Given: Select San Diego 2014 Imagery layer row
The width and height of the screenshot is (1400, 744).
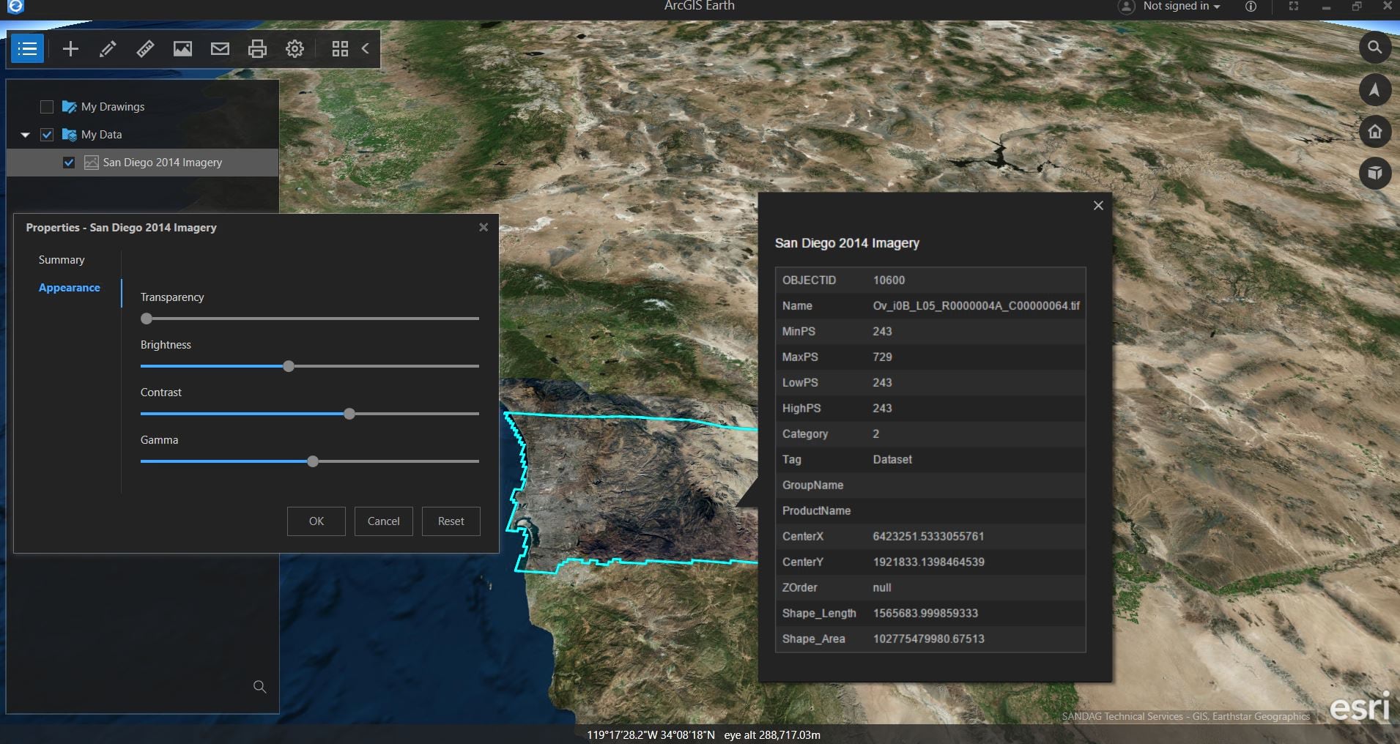Looking at the screenshot, I should 143,163.
